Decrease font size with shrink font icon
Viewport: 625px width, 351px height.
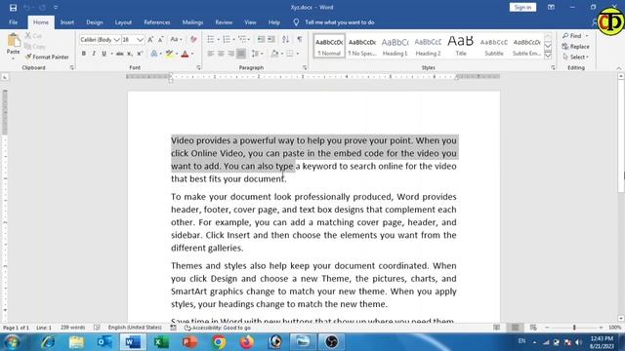point(160,39)
